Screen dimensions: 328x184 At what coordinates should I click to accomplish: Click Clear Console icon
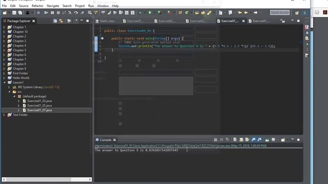[x=235, y=140]
